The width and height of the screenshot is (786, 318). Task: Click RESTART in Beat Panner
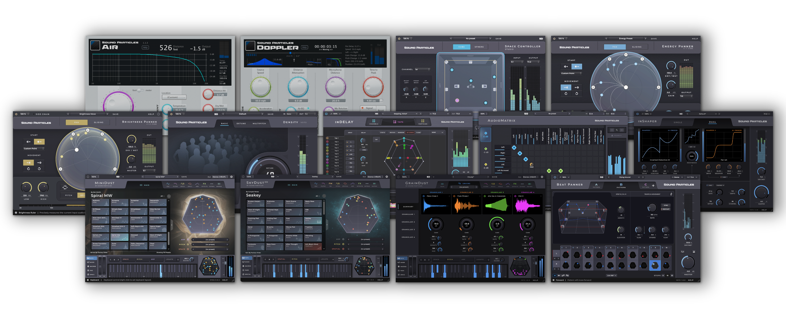tap(665, 209)
